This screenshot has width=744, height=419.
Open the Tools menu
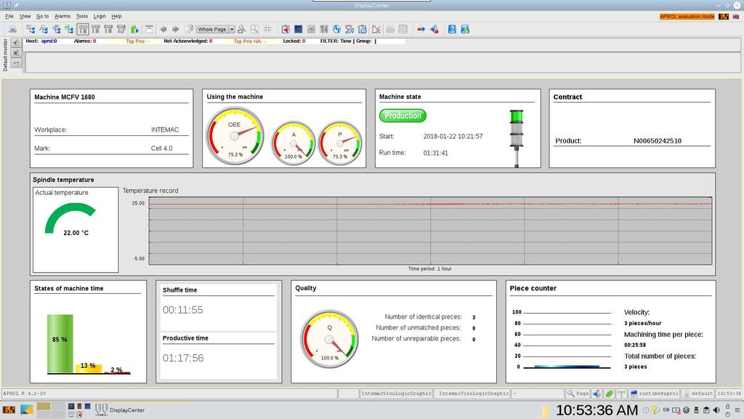tap(81, 16)
